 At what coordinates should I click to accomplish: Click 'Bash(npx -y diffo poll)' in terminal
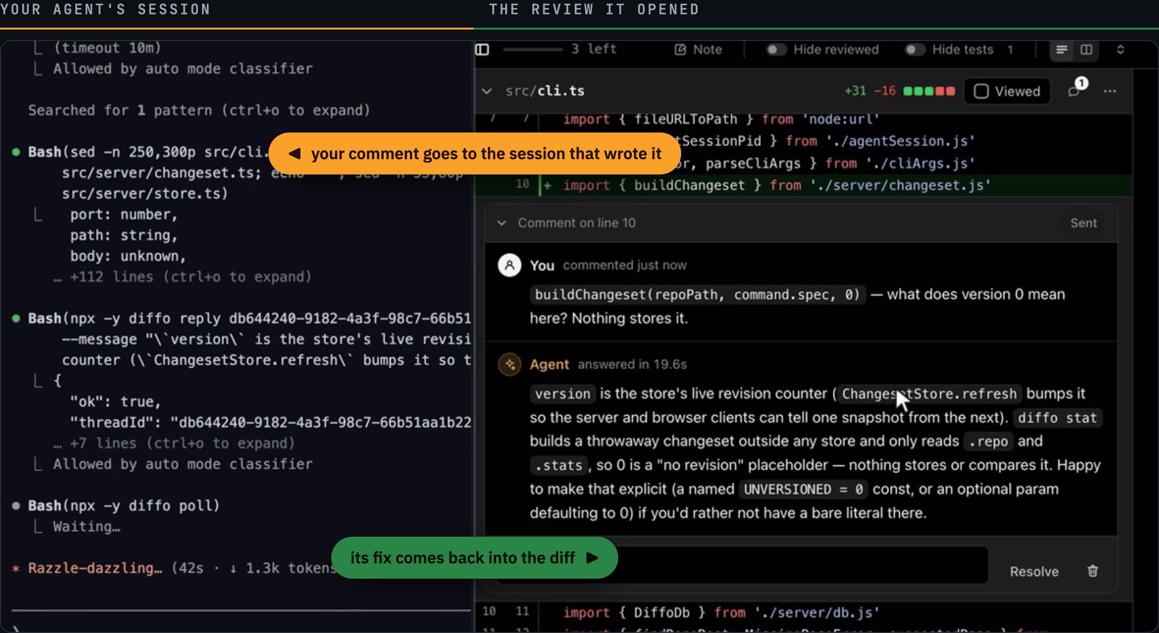124,505
